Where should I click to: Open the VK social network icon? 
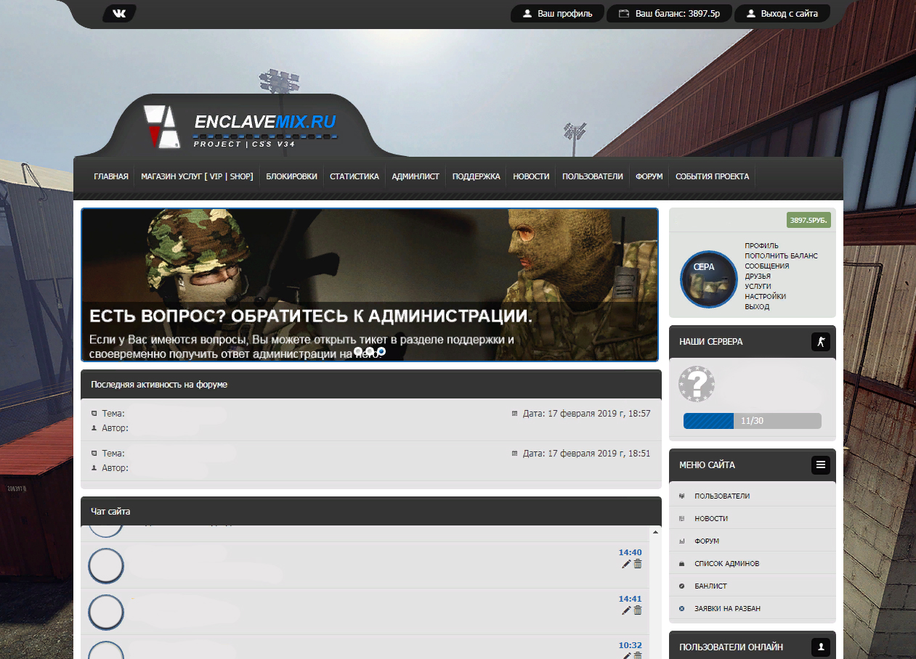pyautogui.click(x=119, y=13)
